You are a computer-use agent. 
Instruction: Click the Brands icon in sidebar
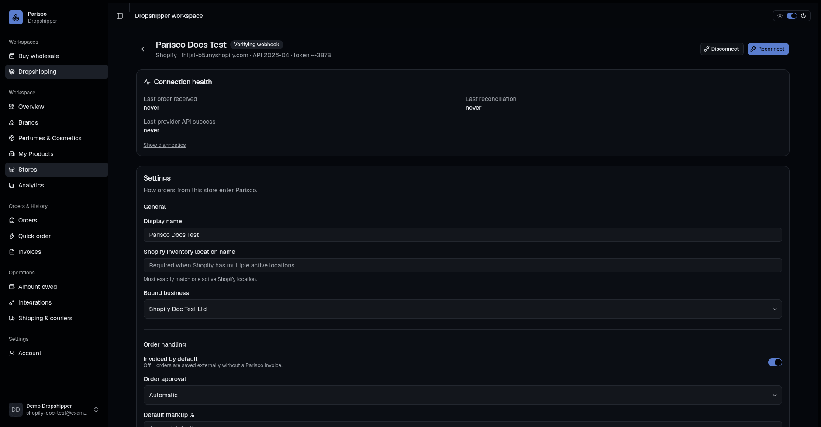click(12, 122)
